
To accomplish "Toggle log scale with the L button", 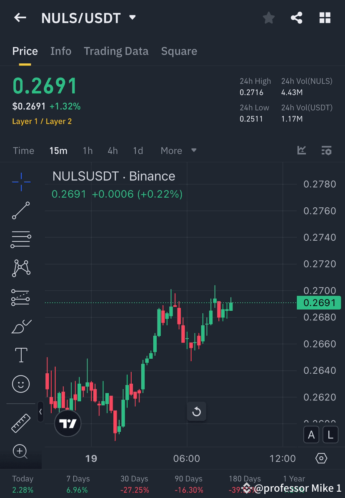I will pyautogui.click(x=330, y=435).
